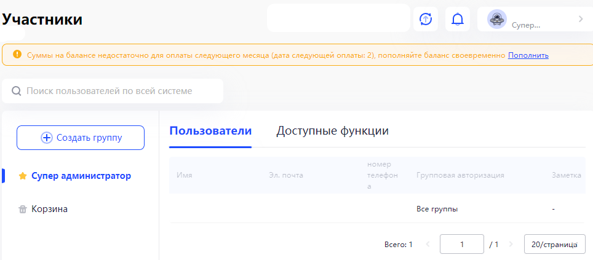Viewport: 593px width, 260px height.
Task: Click the Эл. почта column header
Action: click(x=286, y=175)
